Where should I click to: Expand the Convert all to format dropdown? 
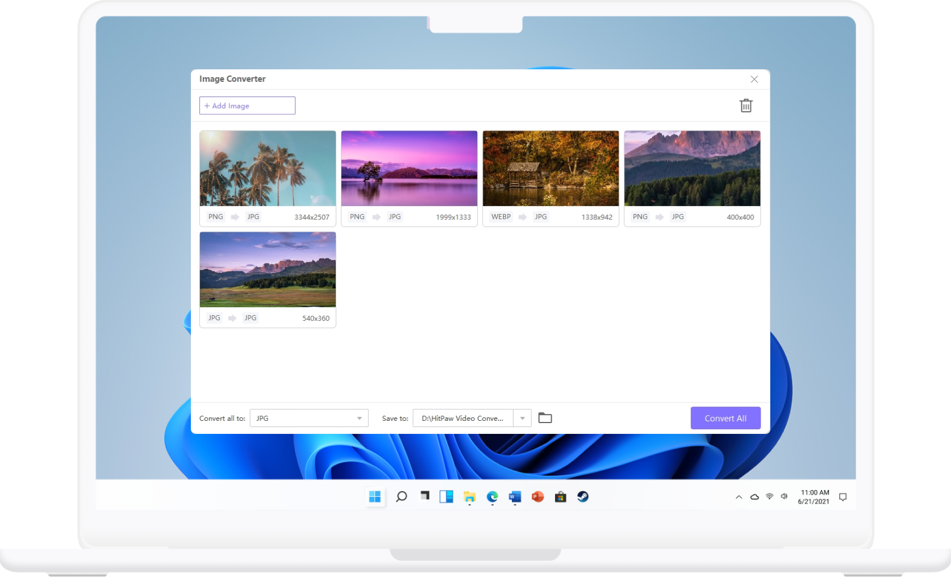point(358,418)
